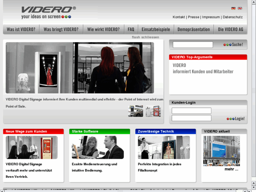256x192 pixels.
Task: Click the Login! button
Action: pyautogui.click(x=236, y=119)
